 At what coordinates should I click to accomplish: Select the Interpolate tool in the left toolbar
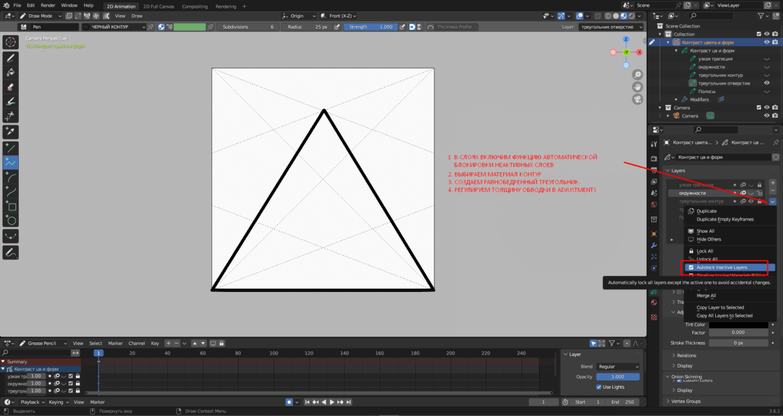[10, 236]
